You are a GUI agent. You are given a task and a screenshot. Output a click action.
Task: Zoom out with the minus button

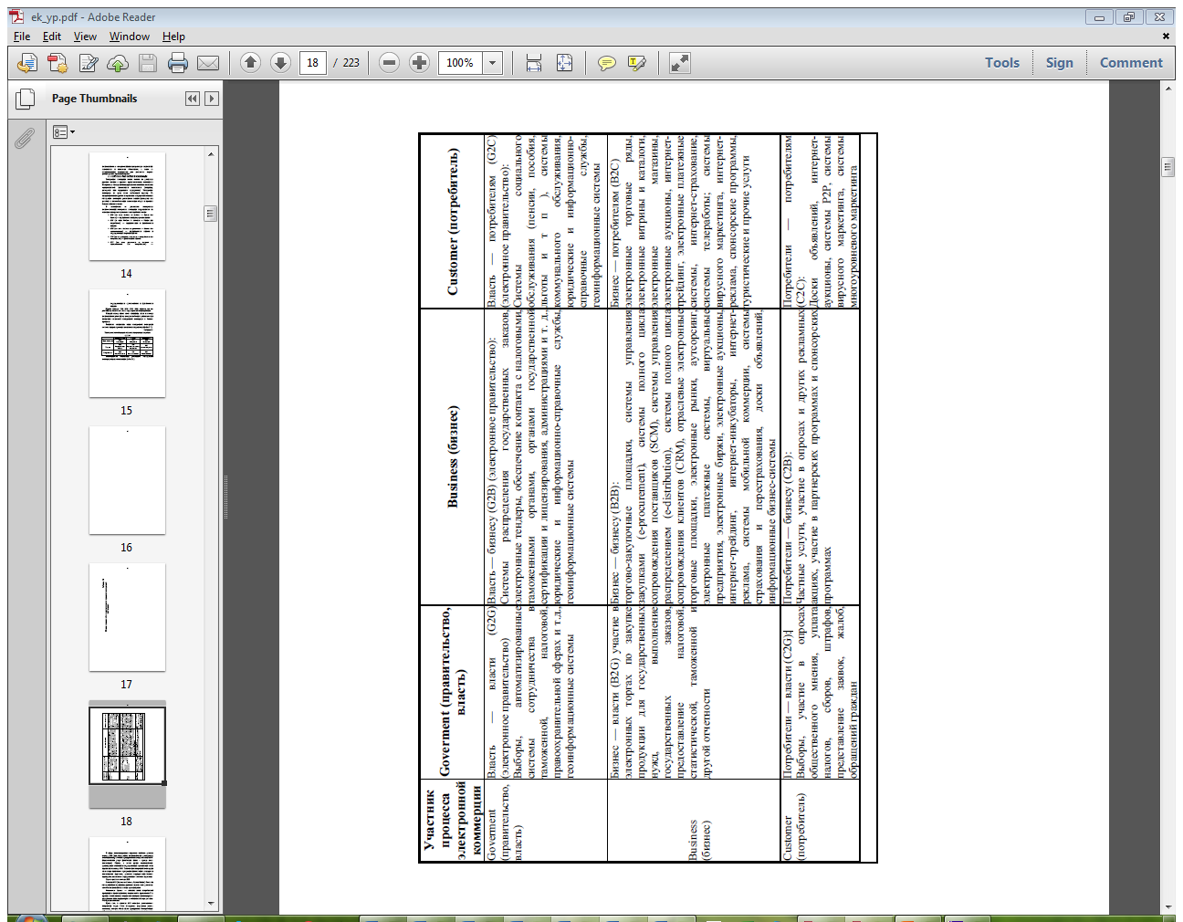click(389, 63)
